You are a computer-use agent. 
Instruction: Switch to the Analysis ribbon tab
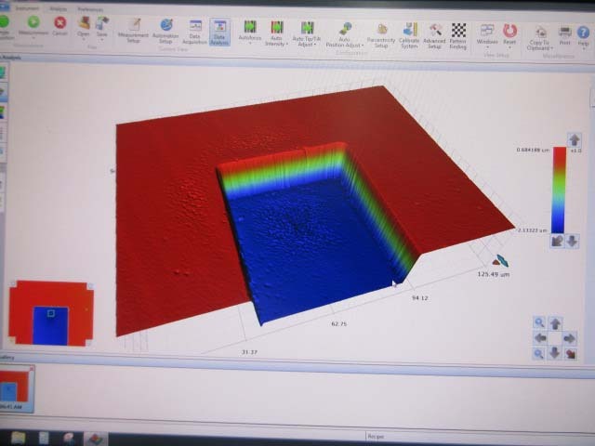click(x=59, y=8)
